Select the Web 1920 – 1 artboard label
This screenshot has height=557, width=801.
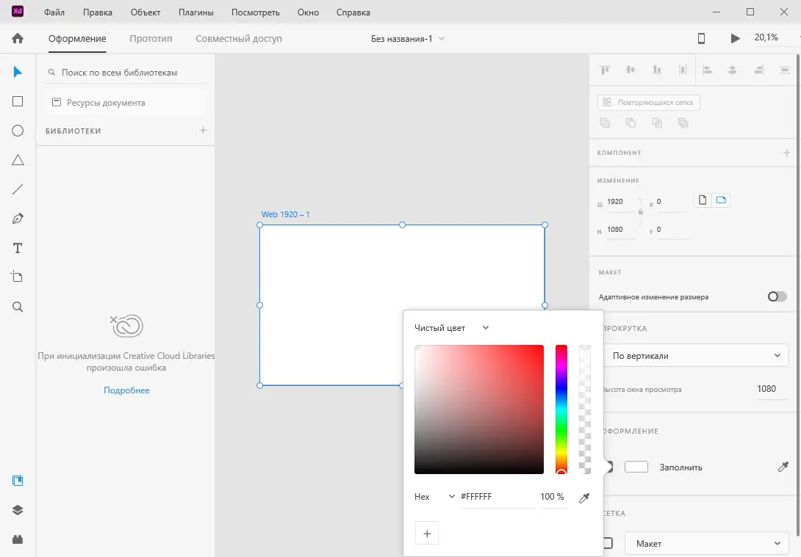click(x=286, y=214)
